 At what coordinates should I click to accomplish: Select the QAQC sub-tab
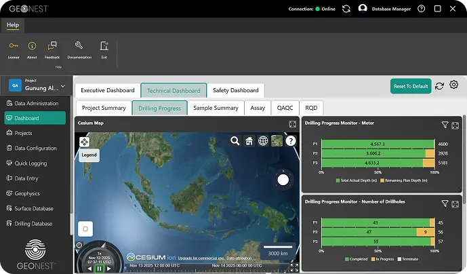coord(285,108)
